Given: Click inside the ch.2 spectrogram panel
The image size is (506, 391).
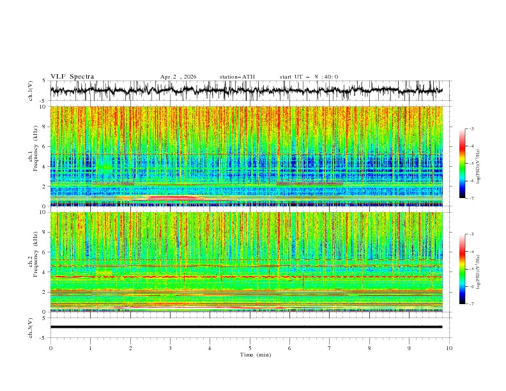Looking at the screenshot, I should click(x=246, y=262).
